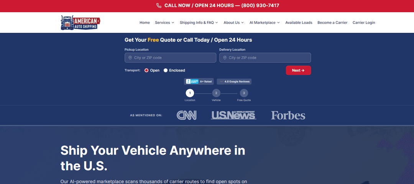Click the BBB A+ Rated badge
Image resolution: width=414 pixels, height=184 pixels.
click(x=199, y=81)
